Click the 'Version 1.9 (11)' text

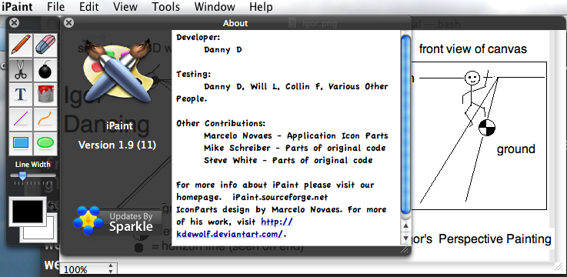click(117, 145)
